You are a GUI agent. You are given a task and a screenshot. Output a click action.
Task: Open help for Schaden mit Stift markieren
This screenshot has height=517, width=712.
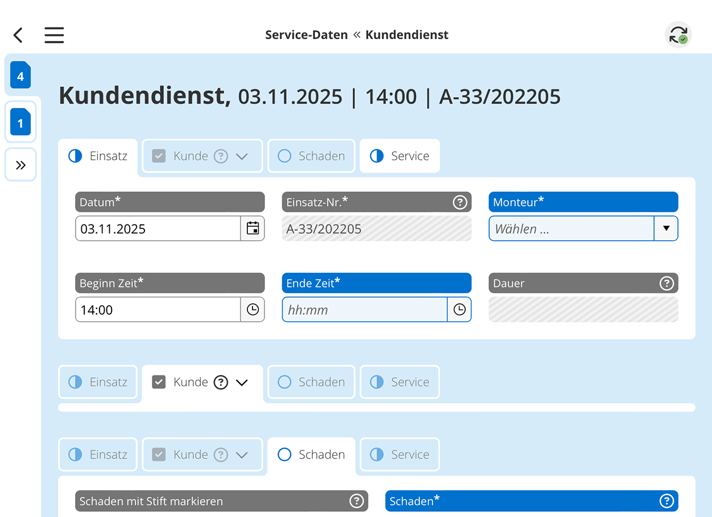(357, 501)
